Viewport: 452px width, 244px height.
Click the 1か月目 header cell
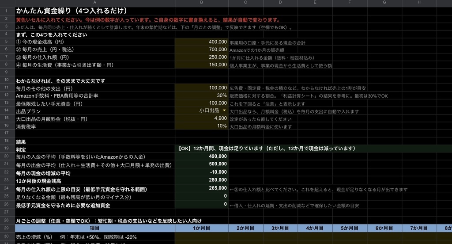click(201, 228)
